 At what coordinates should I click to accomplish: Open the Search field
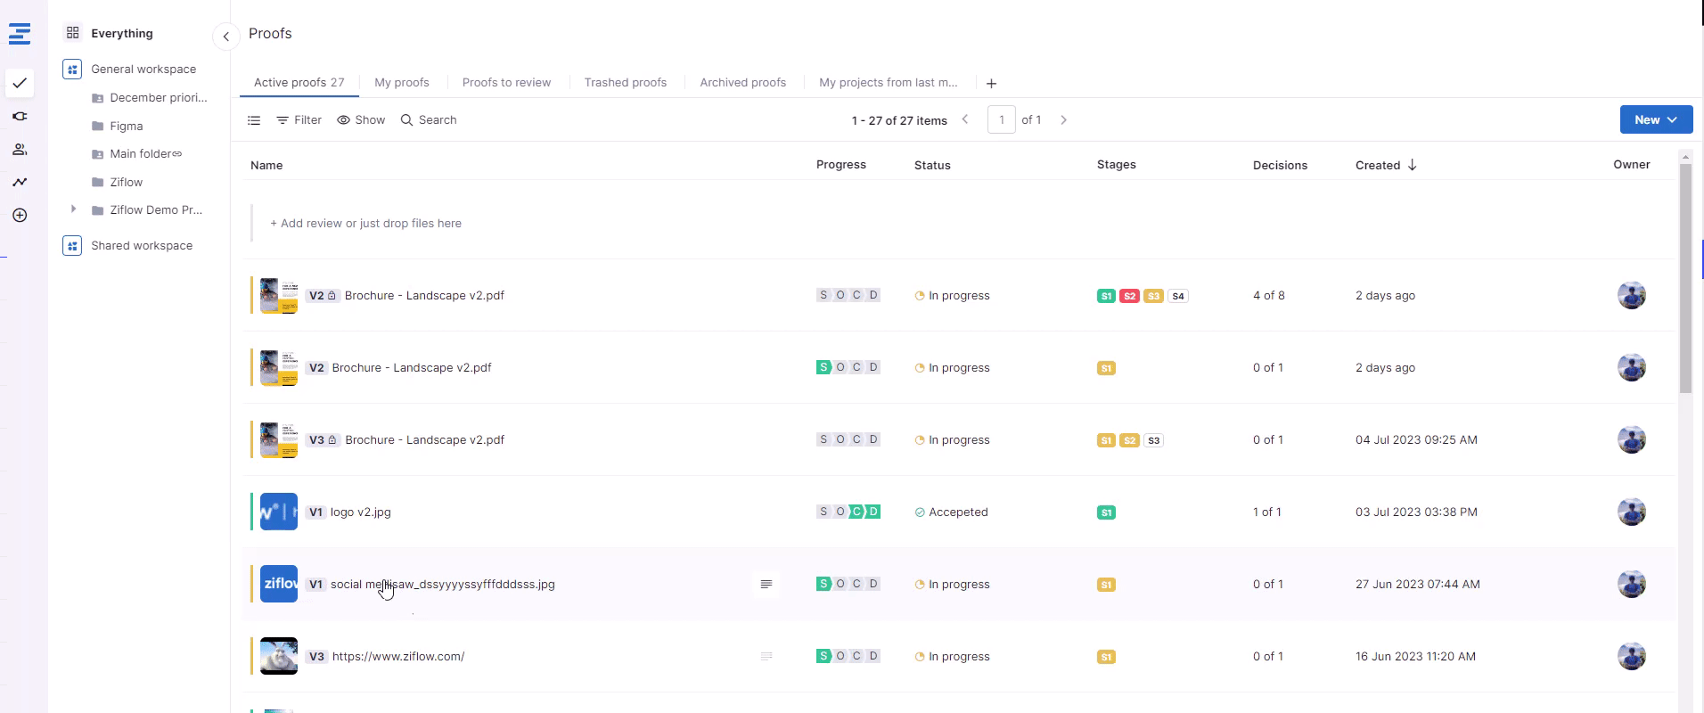(x=429, y=119)
